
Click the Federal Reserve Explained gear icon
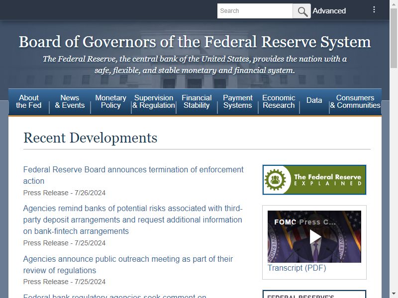276,180
